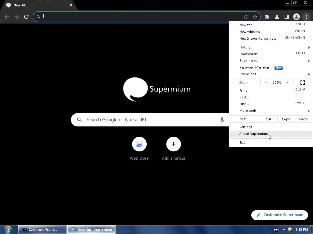Enter fullscreen via zoom row icon

[302, 83]
